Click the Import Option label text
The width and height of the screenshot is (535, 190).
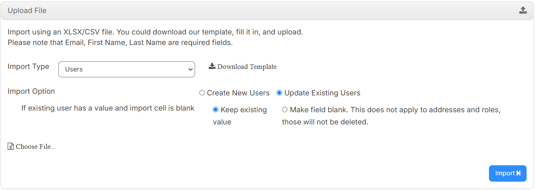(31, 91)
